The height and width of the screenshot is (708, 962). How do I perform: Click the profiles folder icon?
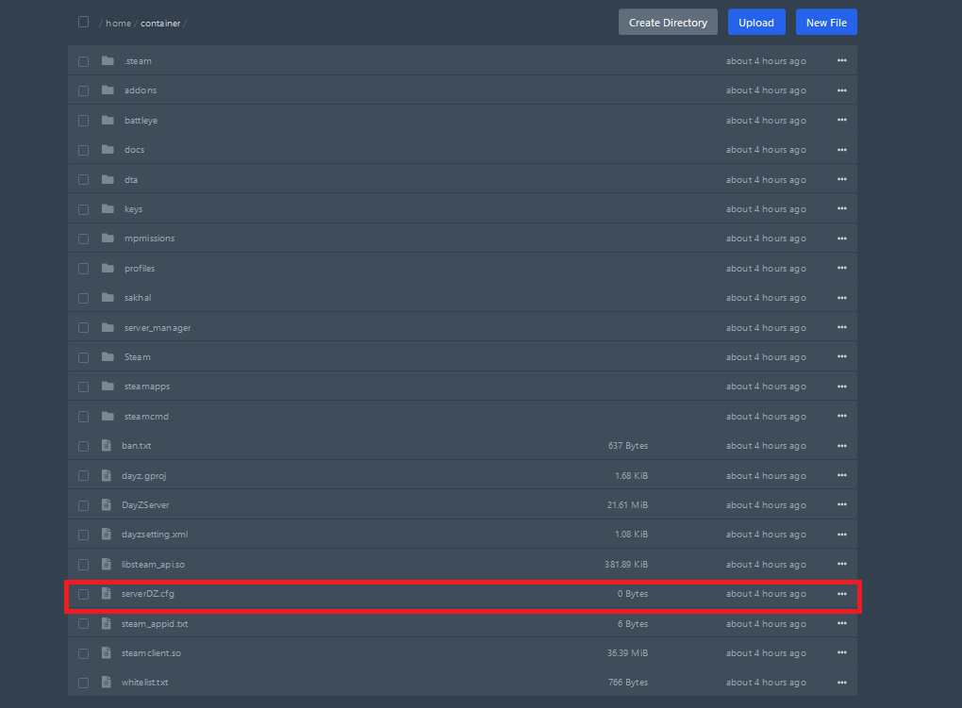(108, 268)
